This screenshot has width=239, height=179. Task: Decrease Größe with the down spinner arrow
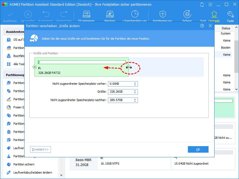tap(135, 93)
